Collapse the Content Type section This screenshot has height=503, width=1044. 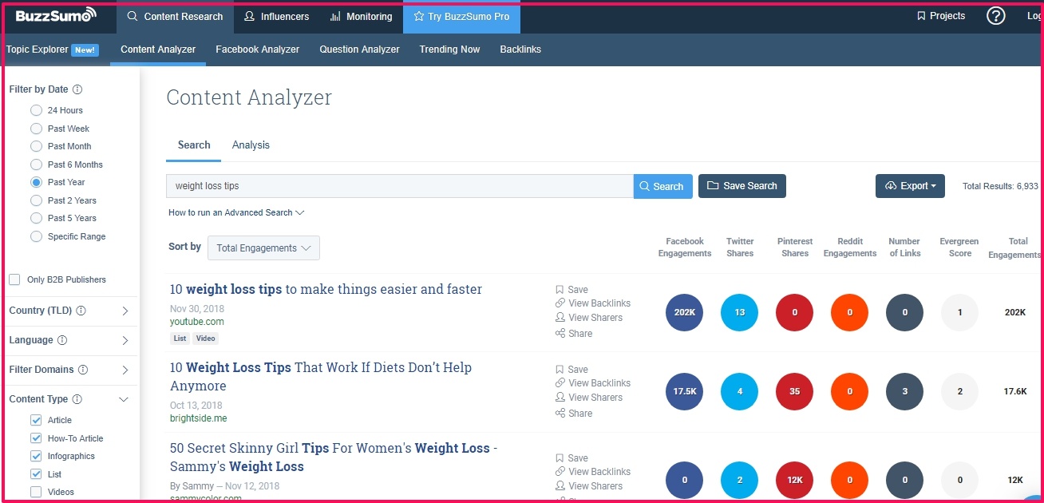pos(124,399)
